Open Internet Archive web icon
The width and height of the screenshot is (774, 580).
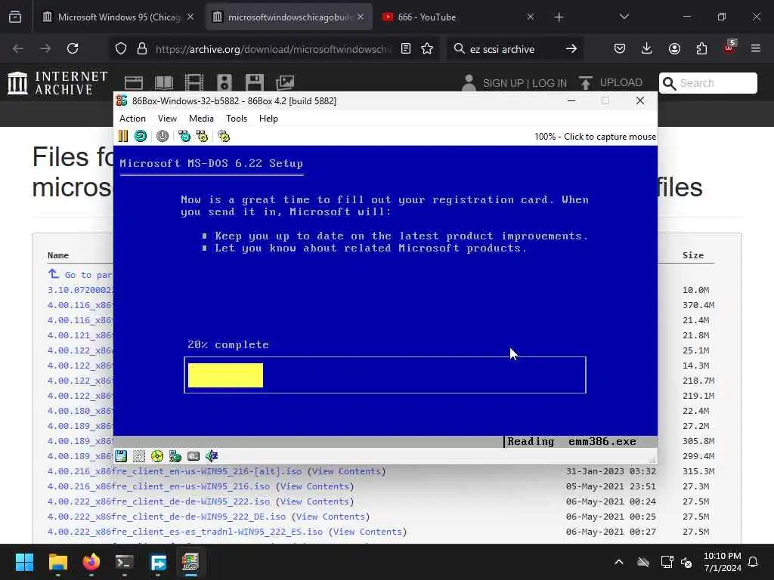tap(133, 82)
